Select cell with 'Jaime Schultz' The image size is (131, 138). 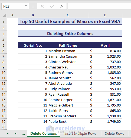(x=68, y=78)
